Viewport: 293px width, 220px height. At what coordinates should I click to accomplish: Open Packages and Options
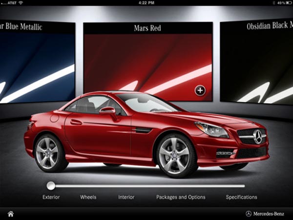tap(181, 198)
